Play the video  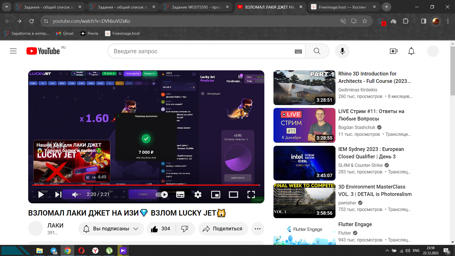click(x=41, y=194)
